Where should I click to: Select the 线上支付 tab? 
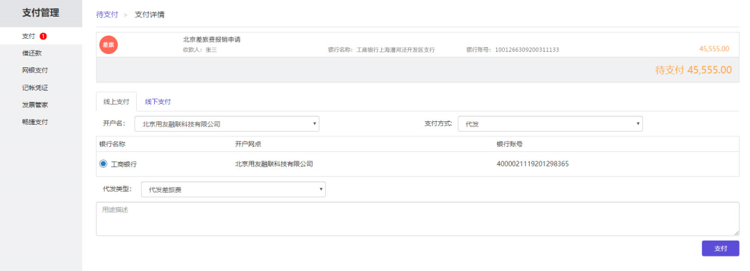click(116, 102)
